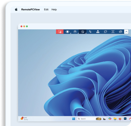Toggle remote sound with the muted speaker icon
The height and width of the screenshot is (126, 131).
coord(120,32)
